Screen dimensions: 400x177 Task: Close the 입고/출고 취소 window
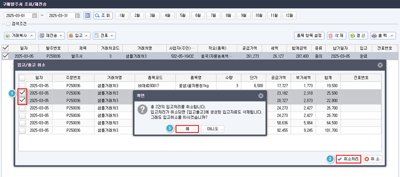(380, 65)
